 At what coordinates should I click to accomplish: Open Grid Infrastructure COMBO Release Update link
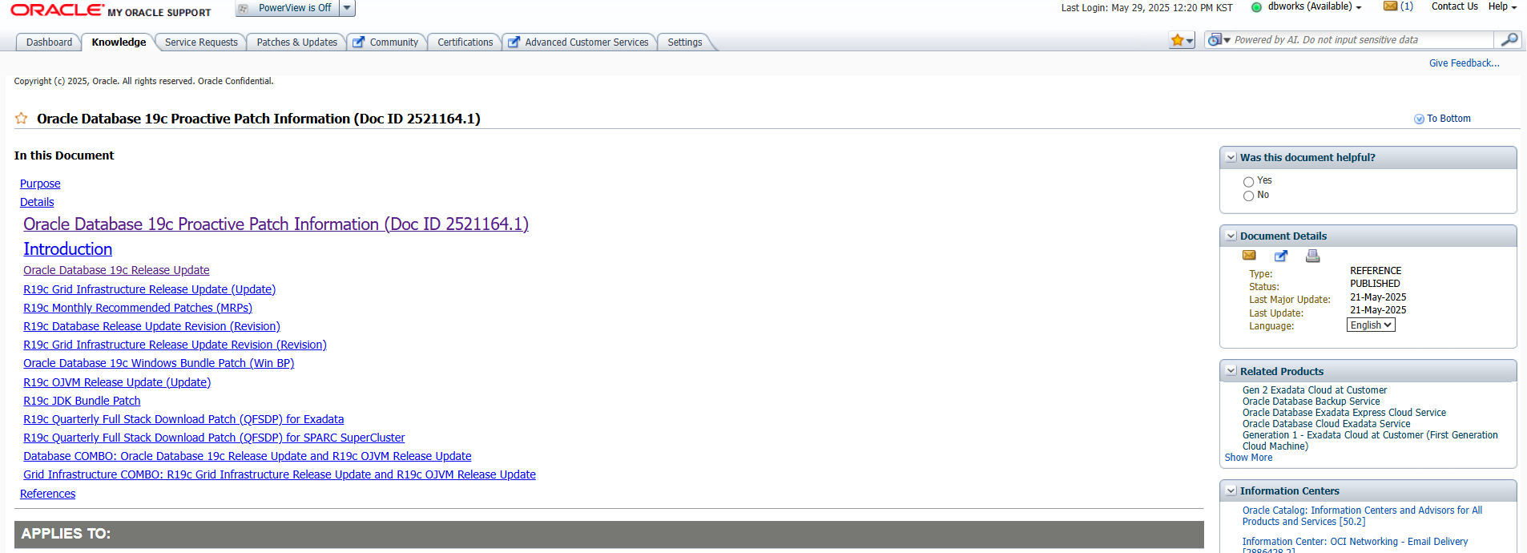click(x=280, y=474)
